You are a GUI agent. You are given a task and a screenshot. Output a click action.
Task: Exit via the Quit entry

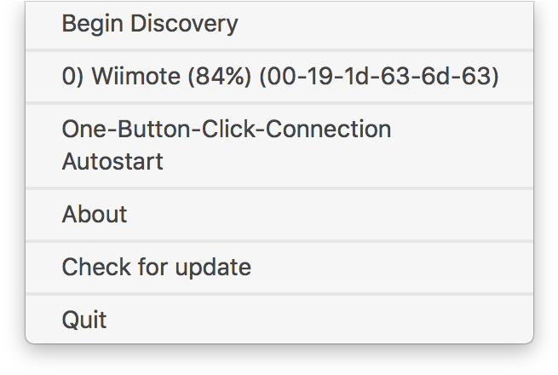[84, 320]
